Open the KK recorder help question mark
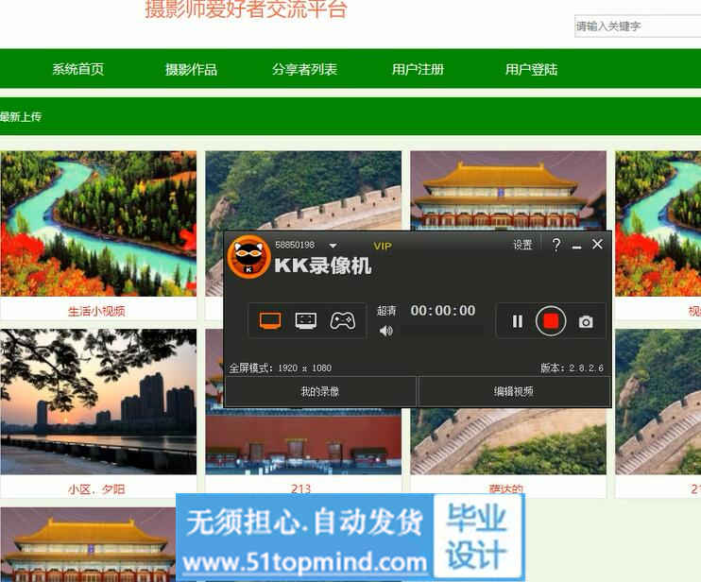The image size is (701, 582). click(556, 245)
